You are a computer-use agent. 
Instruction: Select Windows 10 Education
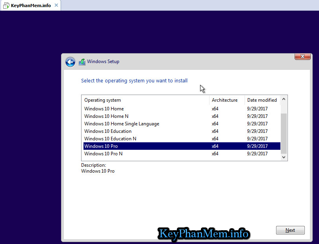tap(182, 131)
